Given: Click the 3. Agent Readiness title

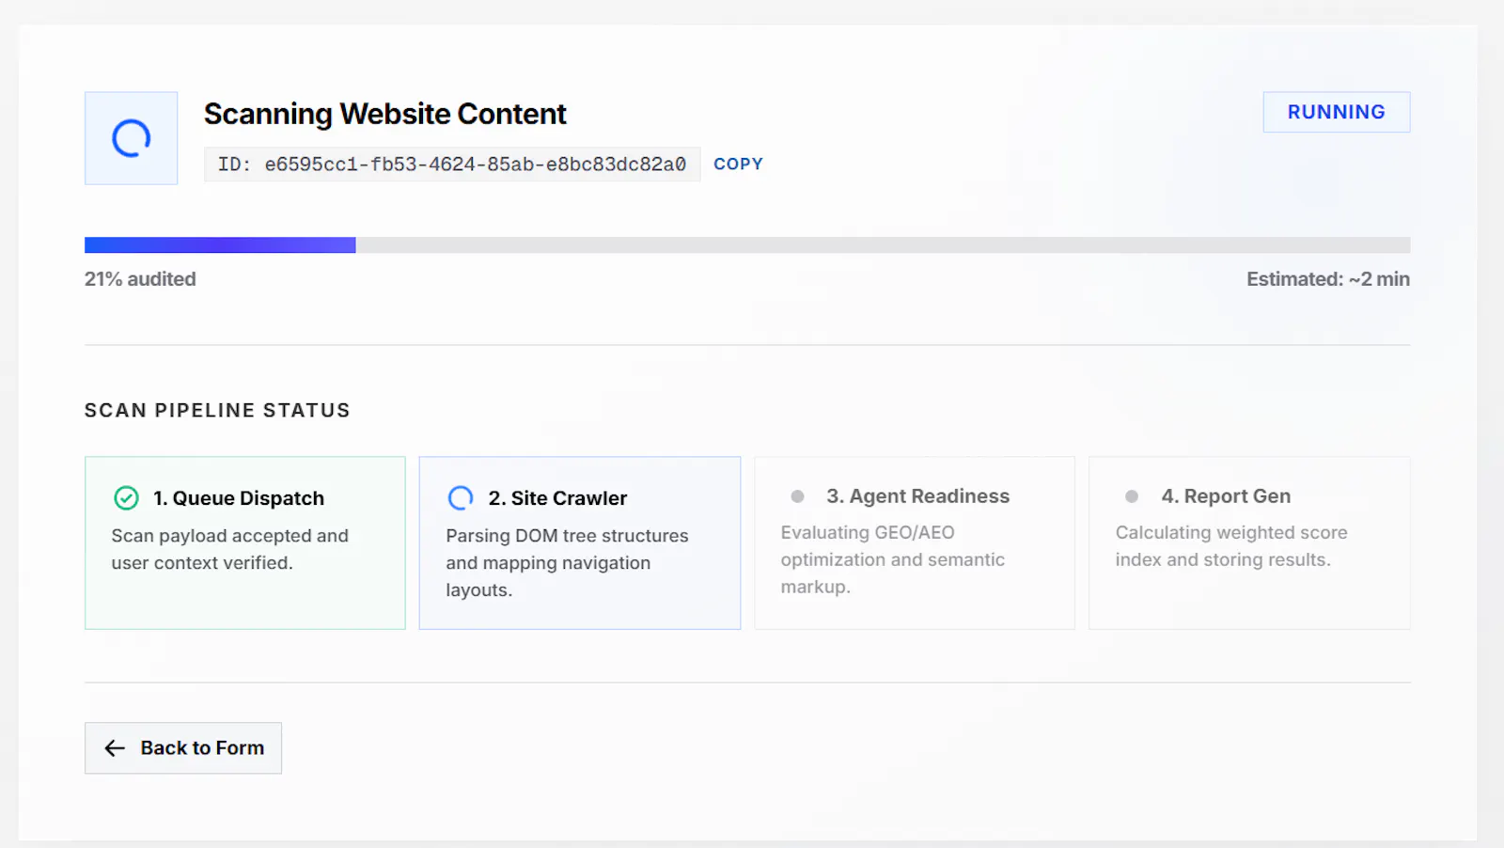Looking at the screenshot, I should point(917,496).
